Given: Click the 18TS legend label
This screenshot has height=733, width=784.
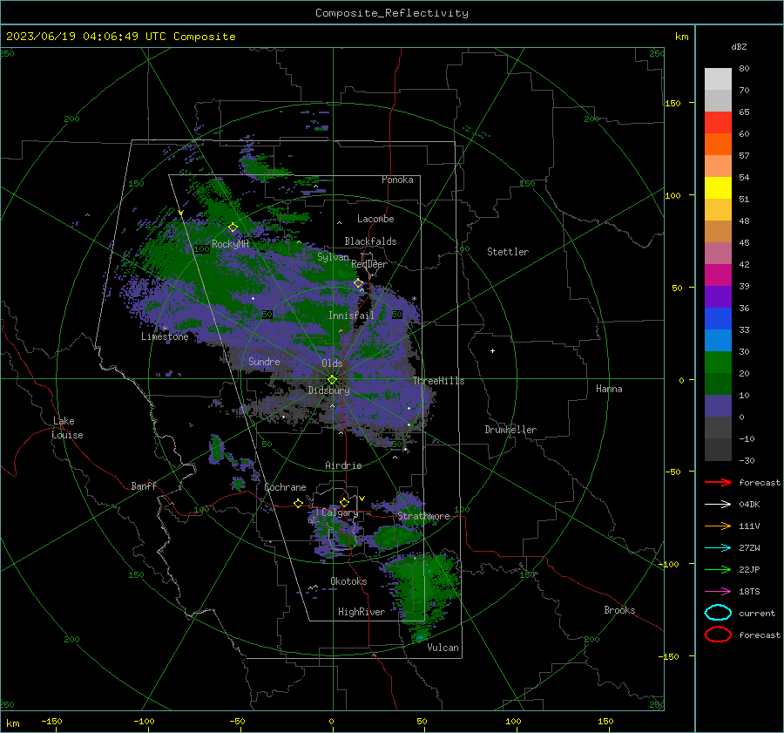Looking at the screenshot, I should [x=749, y=592].
